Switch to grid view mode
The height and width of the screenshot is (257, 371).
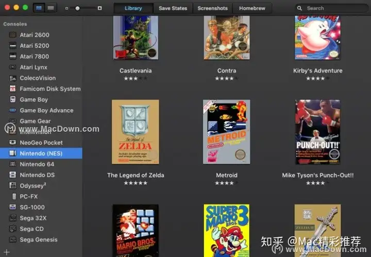tap(39, 8)
